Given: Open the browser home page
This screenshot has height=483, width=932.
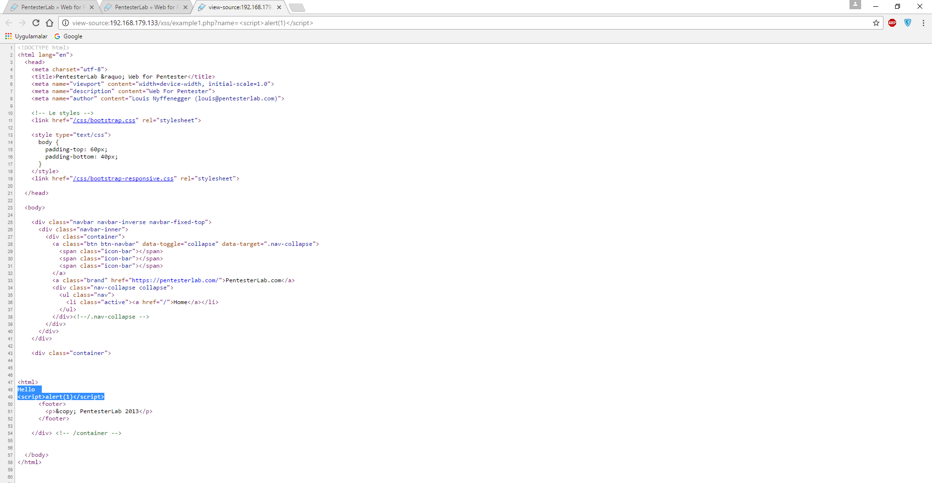Looking at the screenshot, I should 50,23.
